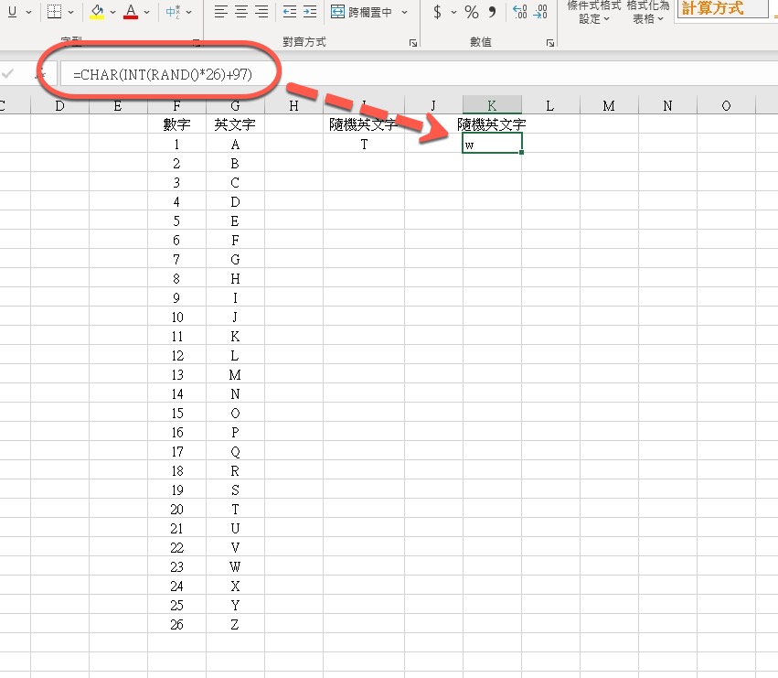Select the cell with letter Z

235,624
